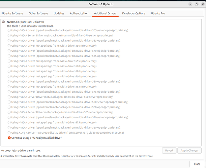The height and width of the screenshot is (168, 206).
Task: Open the Developer Options tab
Action: (134, 13)
